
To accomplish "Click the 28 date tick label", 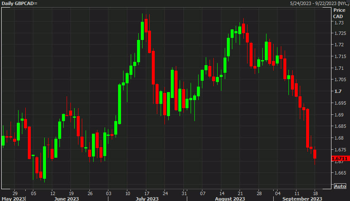I will click(x=259, y=193).
